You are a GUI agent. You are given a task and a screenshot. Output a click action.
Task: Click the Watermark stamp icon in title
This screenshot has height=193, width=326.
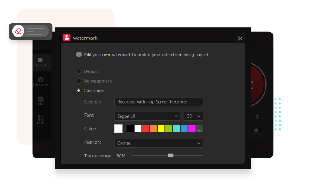click(66, 38)
